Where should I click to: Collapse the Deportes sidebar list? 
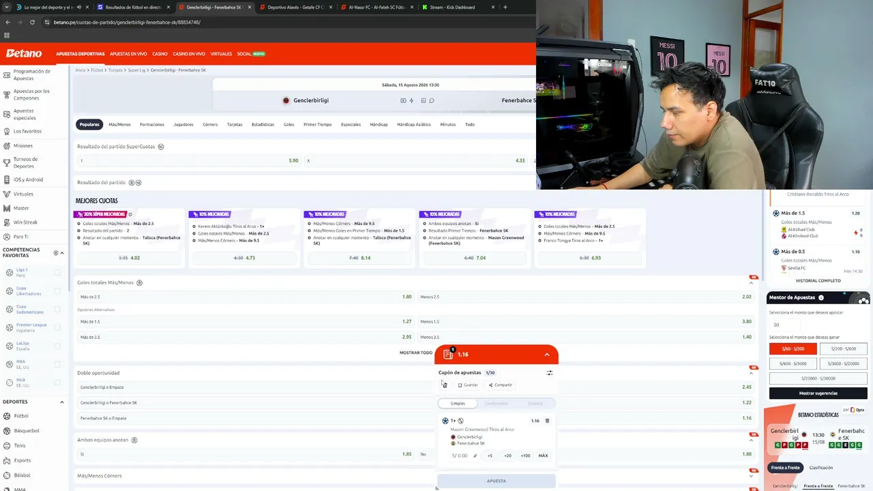pyautogui.click(x=62, y=402)
